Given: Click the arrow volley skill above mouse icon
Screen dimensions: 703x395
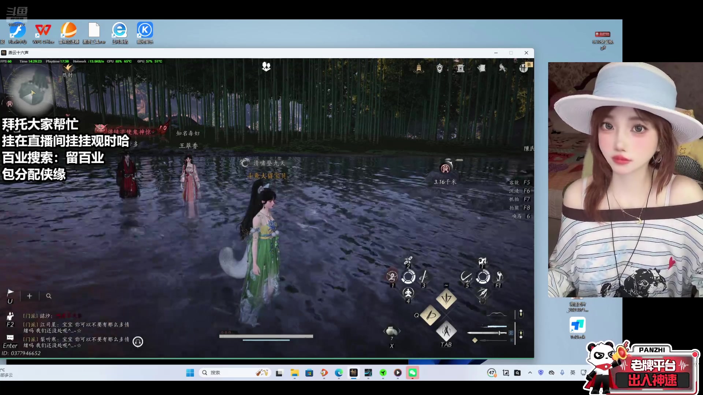Looking at the screenshot, I should pos(483,292).
